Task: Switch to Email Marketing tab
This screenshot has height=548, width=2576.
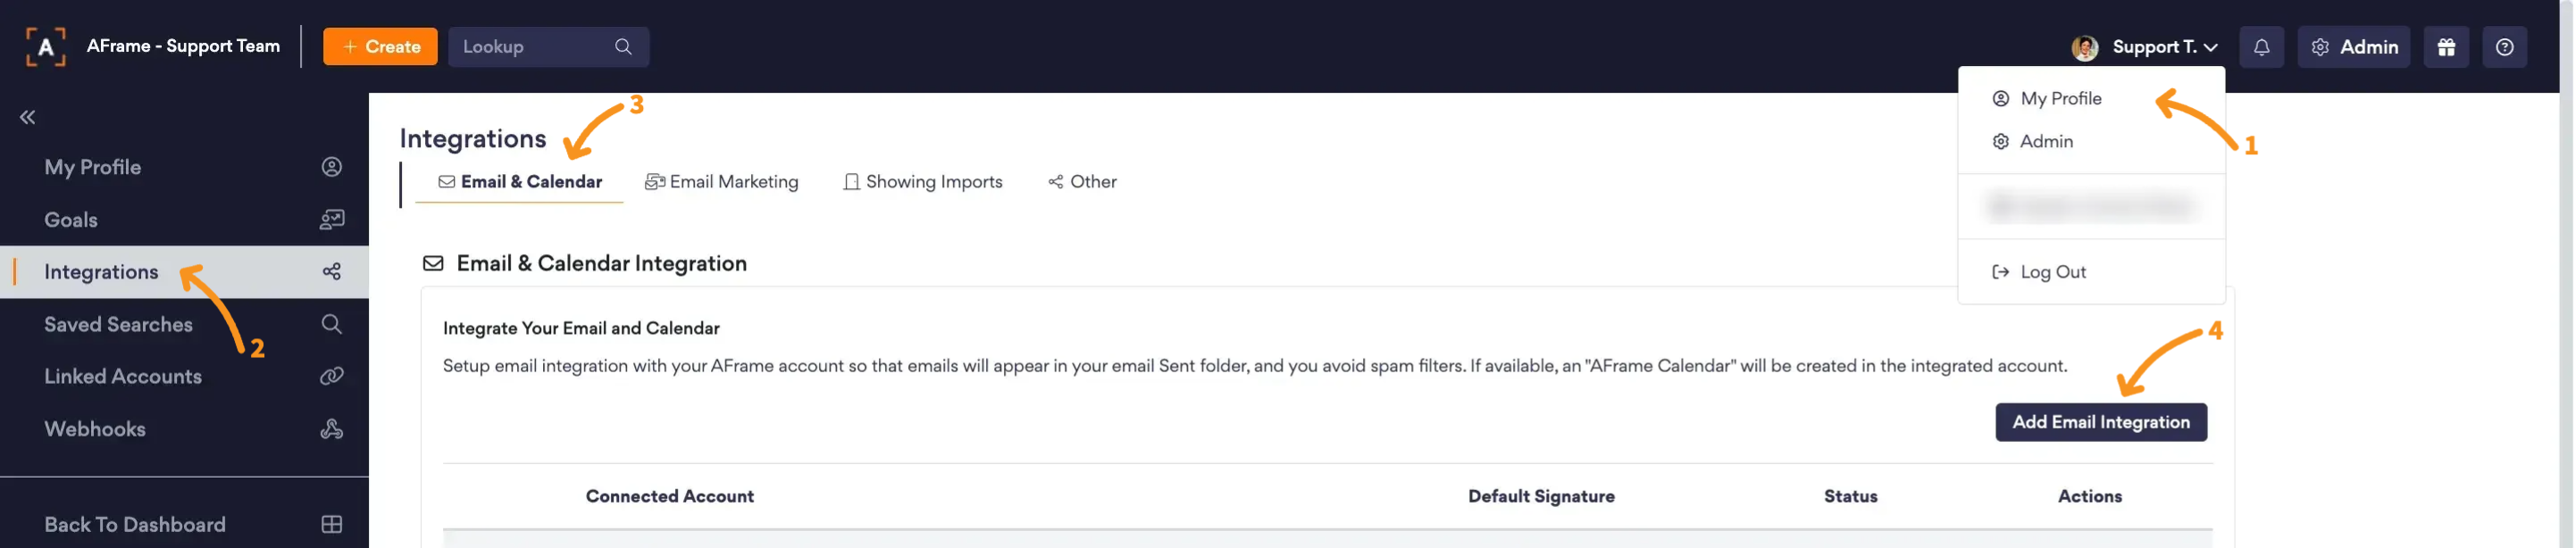Action: [x=722, y=182]
